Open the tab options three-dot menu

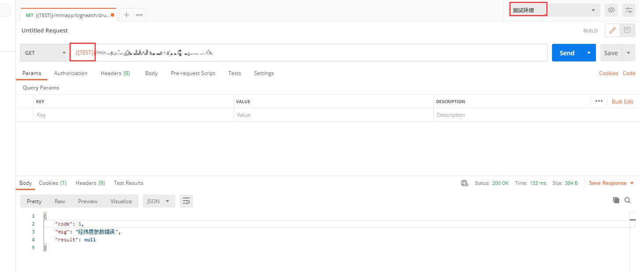(x=139, y=15)
